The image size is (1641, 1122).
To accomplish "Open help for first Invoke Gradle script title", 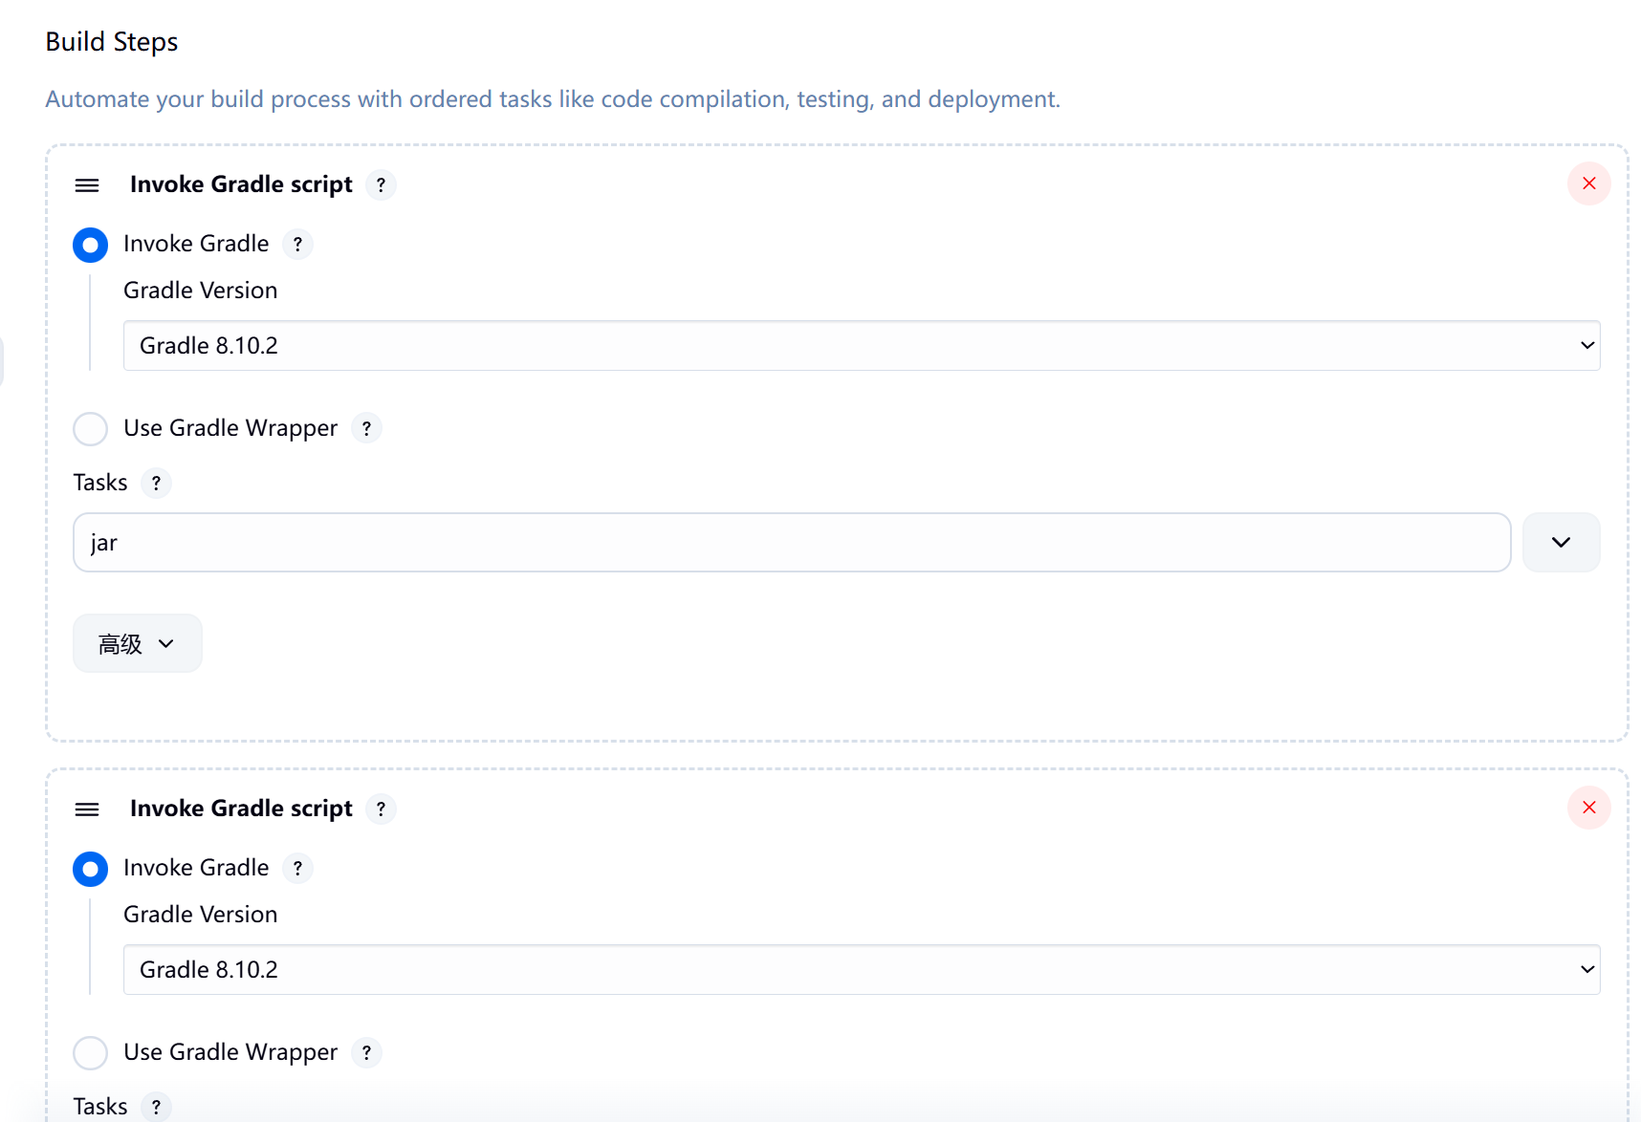I will [x=381, y=184].
